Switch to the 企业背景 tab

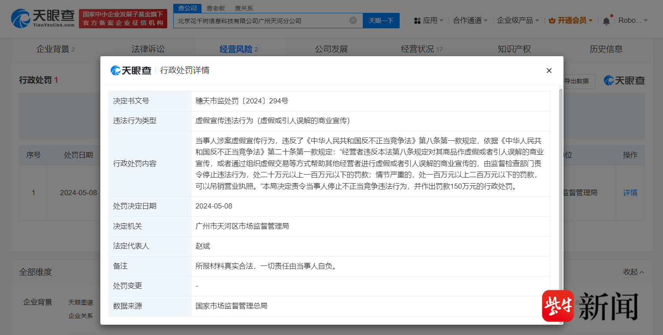(x=55, y=49)
